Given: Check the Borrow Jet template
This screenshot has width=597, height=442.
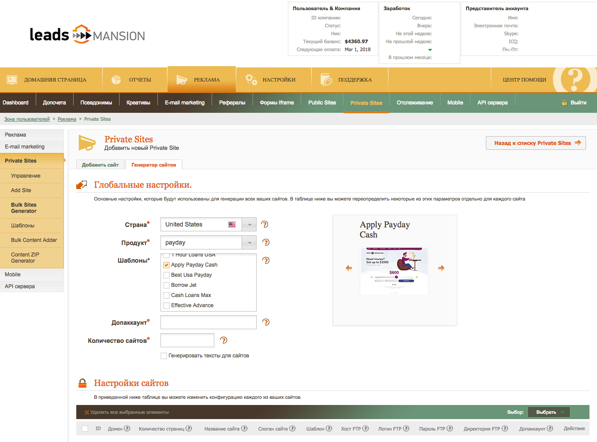Looking at the screenshot, I should point(167,285).
